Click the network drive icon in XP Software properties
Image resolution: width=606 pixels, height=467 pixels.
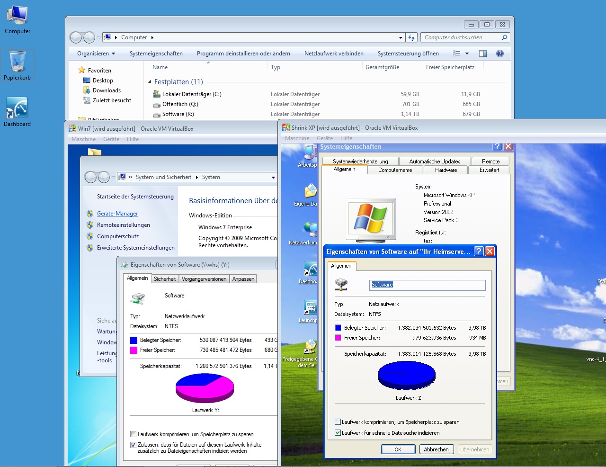click(x=341, y=284)
